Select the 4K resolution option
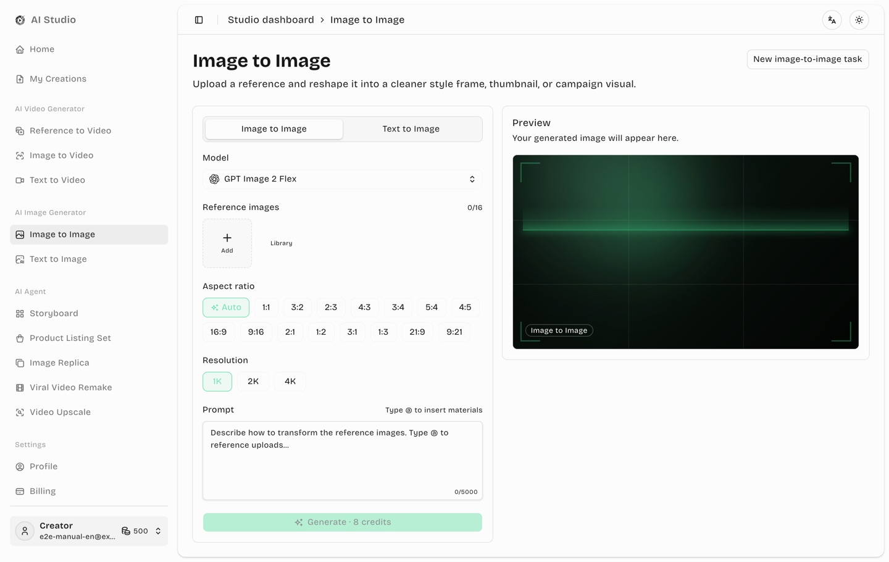The width and height of the screenshot is (889, 562). click(290, 382)
